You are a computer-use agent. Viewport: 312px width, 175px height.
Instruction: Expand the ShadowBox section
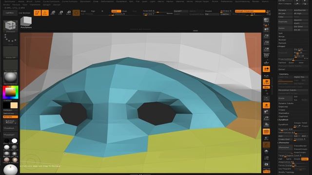(x=284, y=113)
